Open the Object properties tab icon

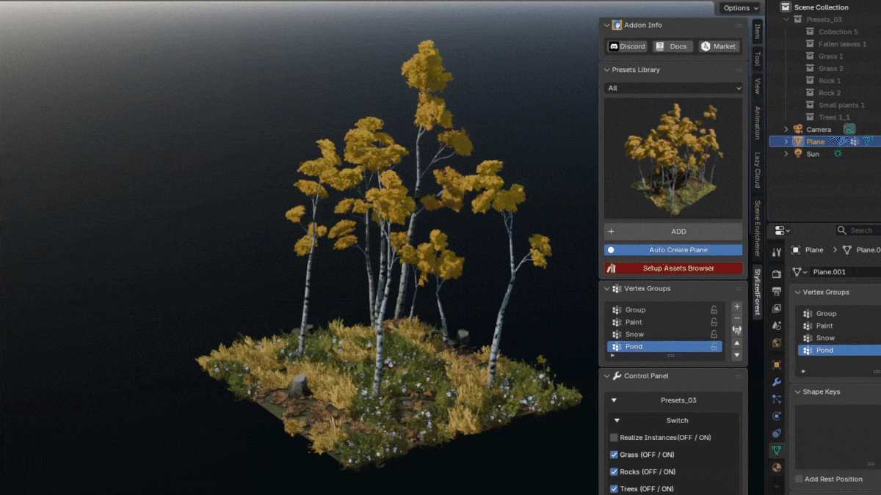[x=777, y=364]
